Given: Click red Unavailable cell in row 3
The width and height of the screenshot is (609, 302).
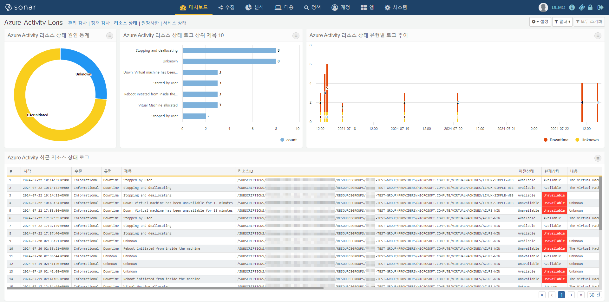Looking at the screenshot, I should click(554, 195).
